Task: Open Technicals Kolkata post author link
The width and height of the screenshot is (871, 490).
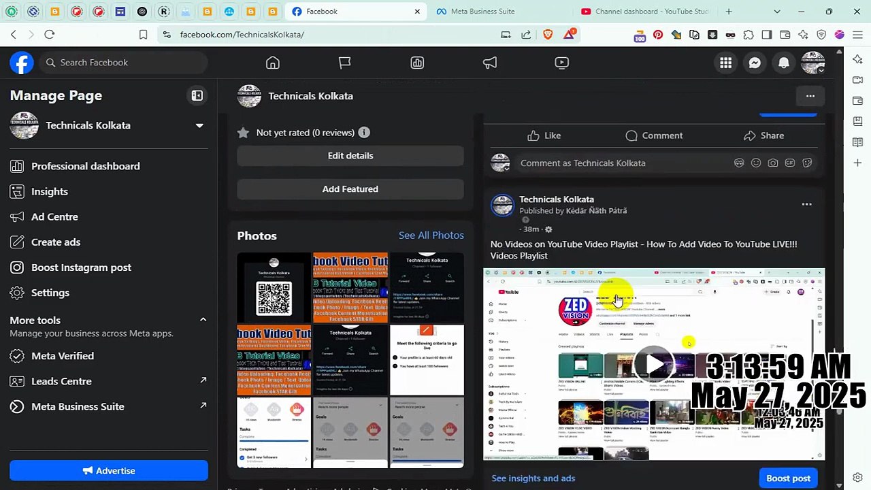Action: point(557,199)
